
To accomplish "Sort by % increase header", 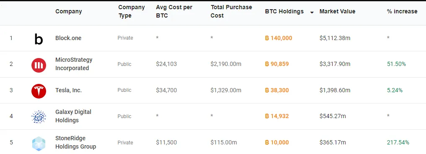I will pyautogui.click(x=402, y=11).
